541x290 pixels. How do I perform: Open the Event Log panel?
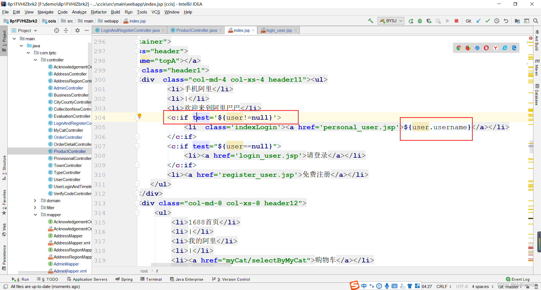click(518, 279)
